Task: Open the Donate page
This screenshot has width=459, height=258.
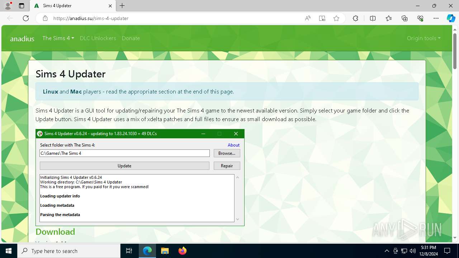Action: tap(131, 38)
